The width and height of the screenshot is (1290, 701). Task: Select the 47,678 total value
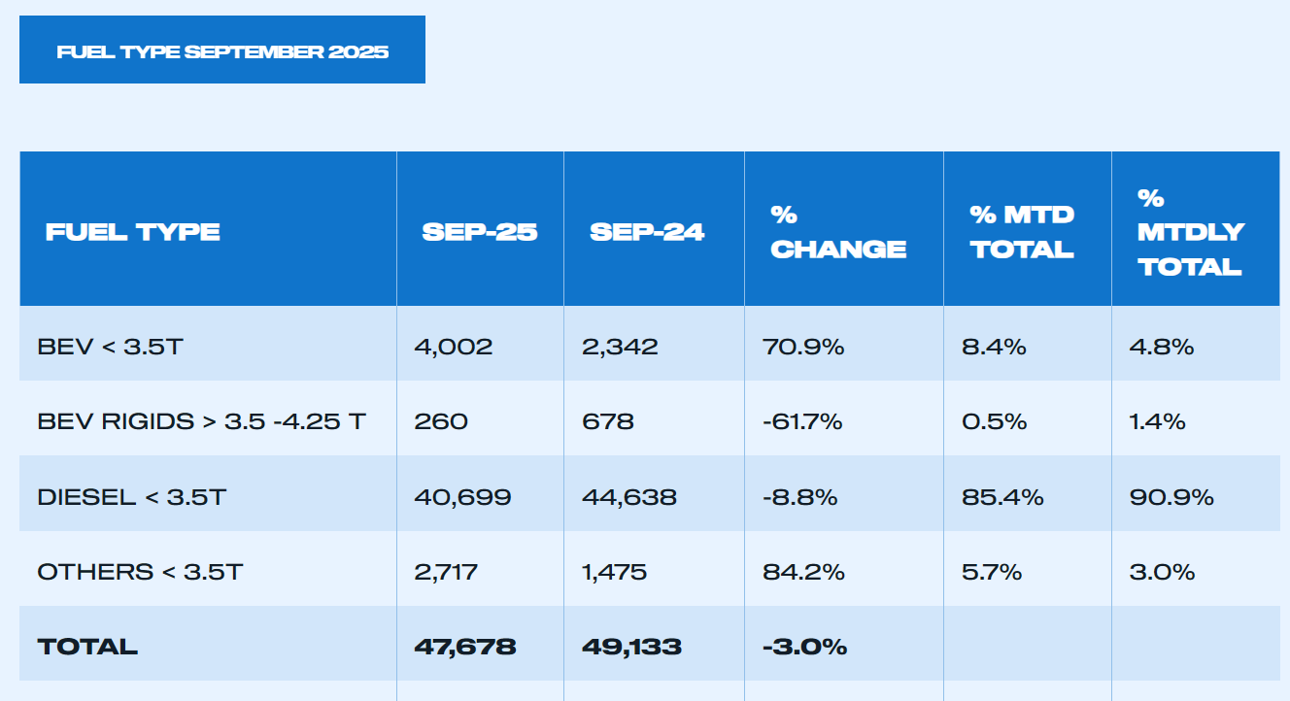click(464, 647)
